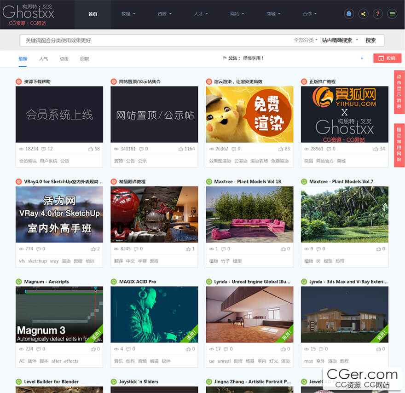This screenshot has height=393, width=405.
Task: Click like icon on Plant Models Vol.18 card
Action: click(283, 249)
